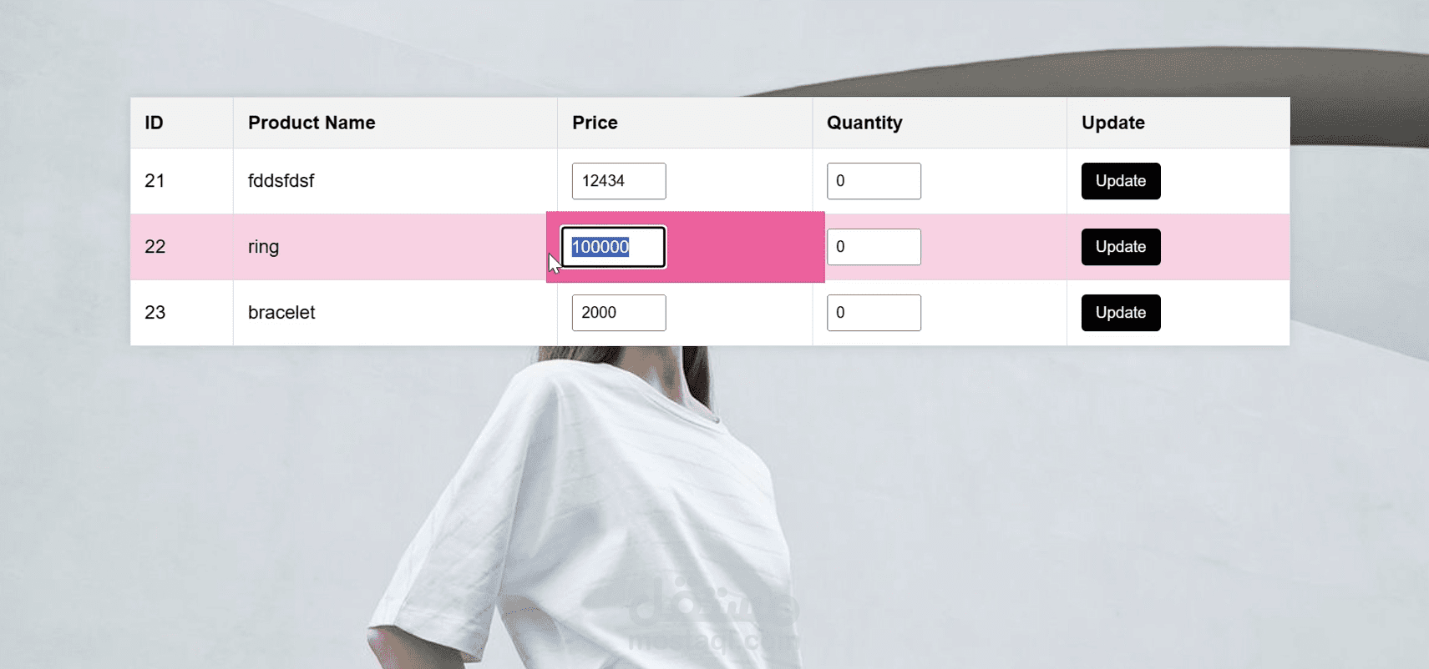Click the Price column header
Screen dimensions: 1429x669
[685, 123]
